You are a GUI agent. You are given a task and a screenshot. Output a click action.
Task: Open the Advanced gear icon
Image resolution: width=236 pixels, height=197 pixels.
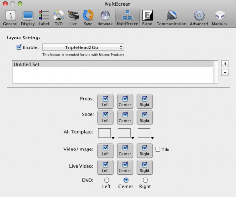click(199, 18)
